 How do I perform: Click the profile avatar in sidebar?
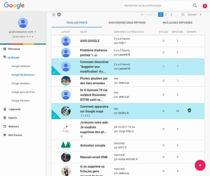(x=23, y=23)
